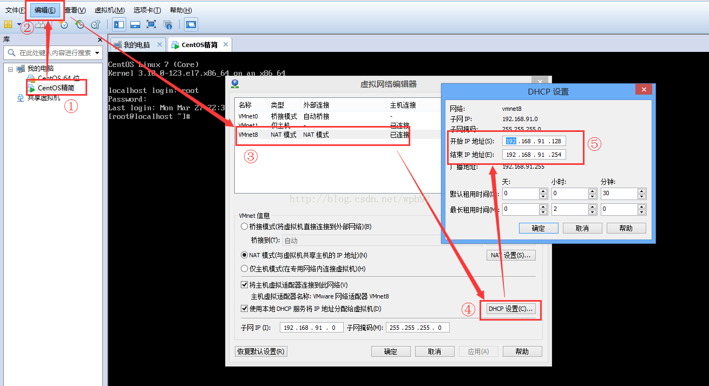The image size is (709, 386).
Task: Select the NAT 模式 radio button
Action: pyautogui.click(x=245, y=255)
